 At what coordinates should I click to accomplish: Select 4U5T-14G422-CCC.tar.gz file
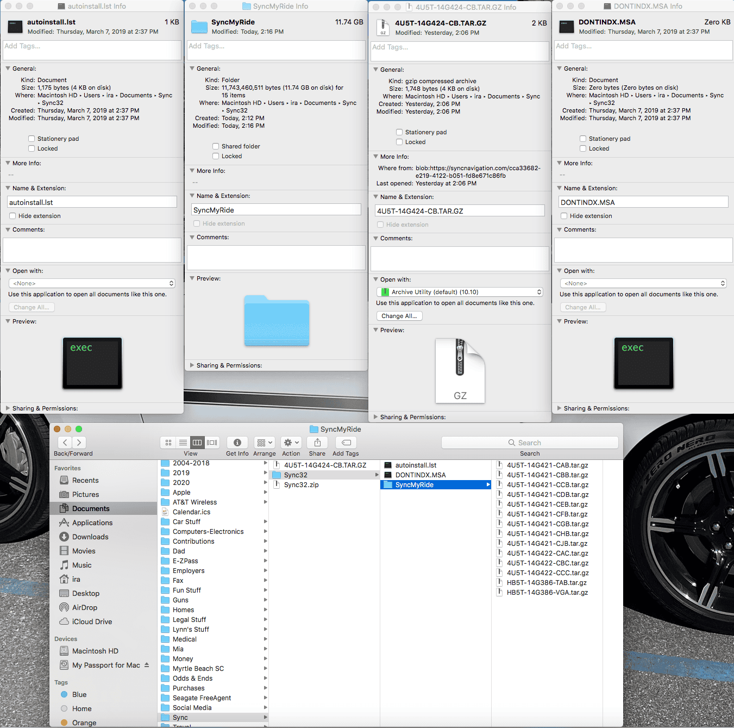pyautogui.click(x=548, y=573)
